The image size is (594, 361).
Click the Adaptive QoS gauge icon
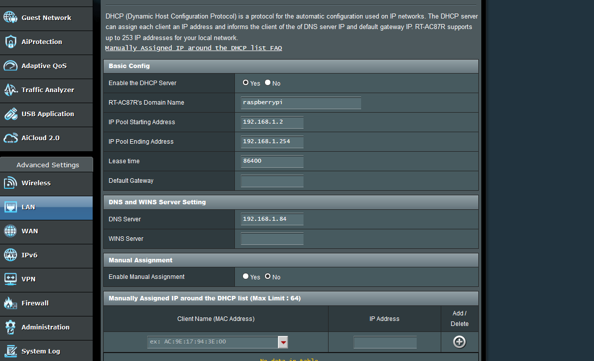click(x=11, y=66)
